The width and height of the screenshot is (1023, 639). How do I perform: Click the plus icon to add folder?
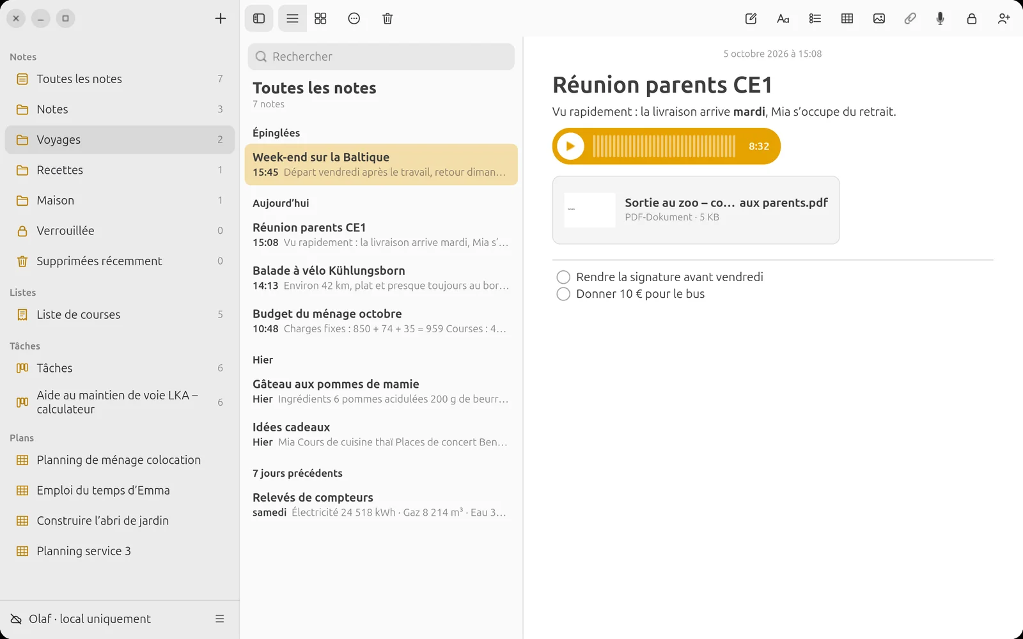(x=221, y=19)
